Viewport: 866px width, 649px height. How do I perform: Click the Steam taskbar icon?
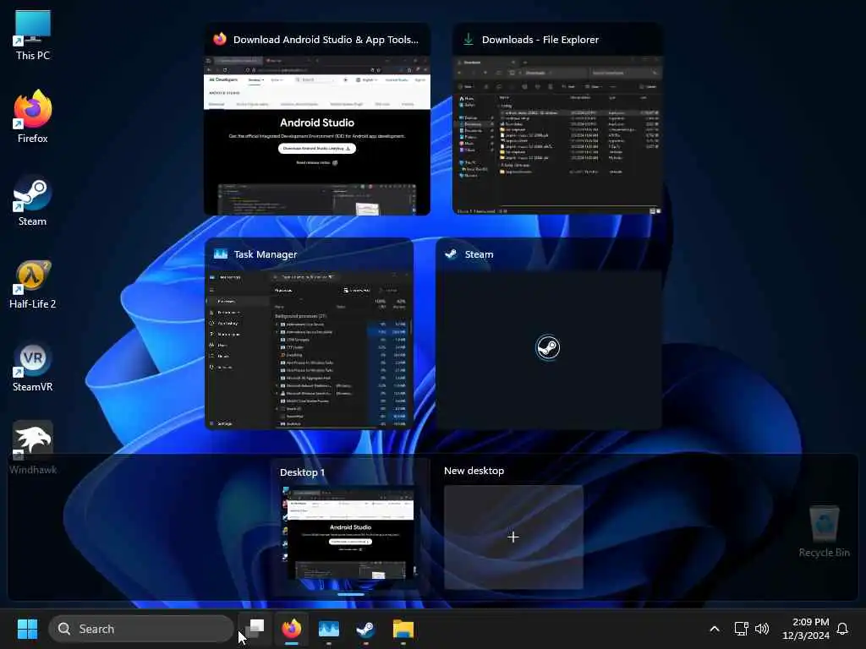point(365,629)
